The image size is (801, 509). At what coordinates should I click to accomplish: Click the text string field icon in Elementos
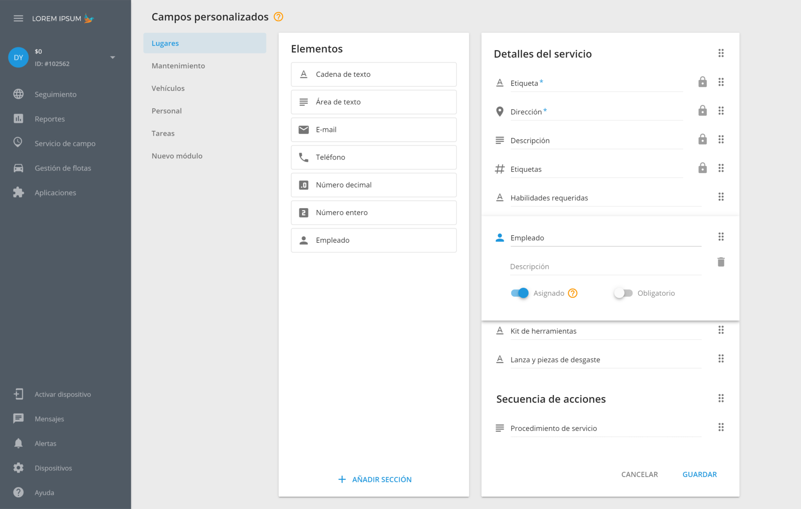point(304,74)
